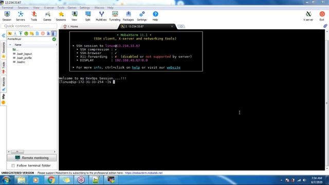Image resolution: width=329 pixels, height=185 pixels.
Task: Open the Help question-mark toolbar icon
Action: click(155, 16)
